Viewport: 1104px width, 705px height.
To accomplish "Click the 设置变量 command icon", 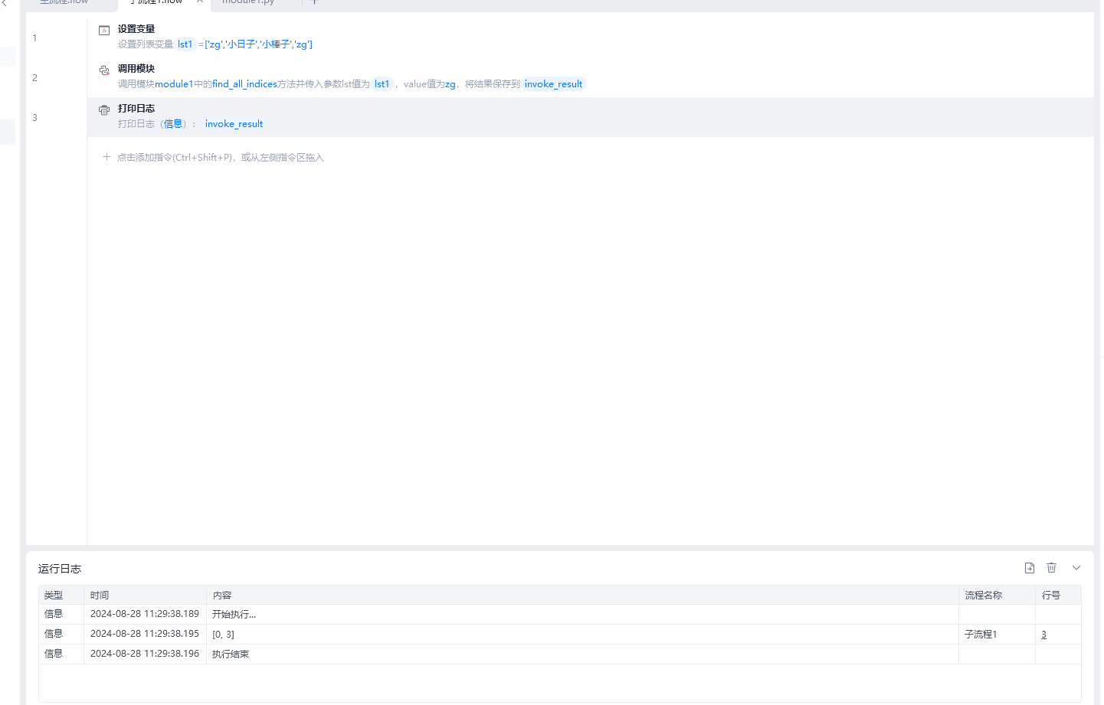I will click(x=104, y=31).
